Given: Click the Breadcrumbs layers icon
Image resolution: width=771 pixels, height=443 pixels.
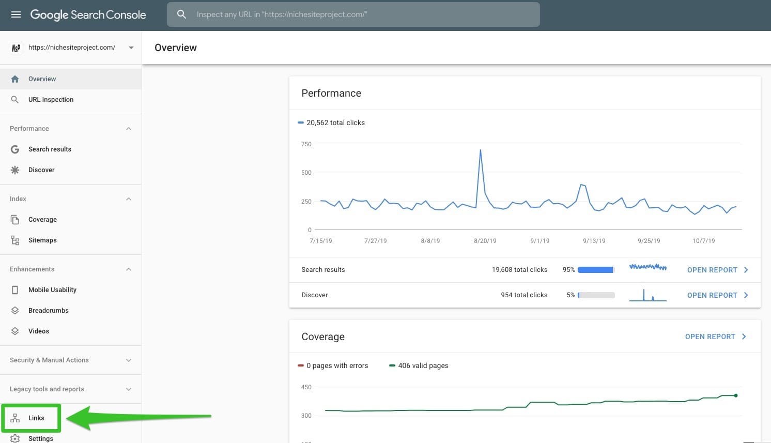Looking at the screenshot, I should 15,311.
